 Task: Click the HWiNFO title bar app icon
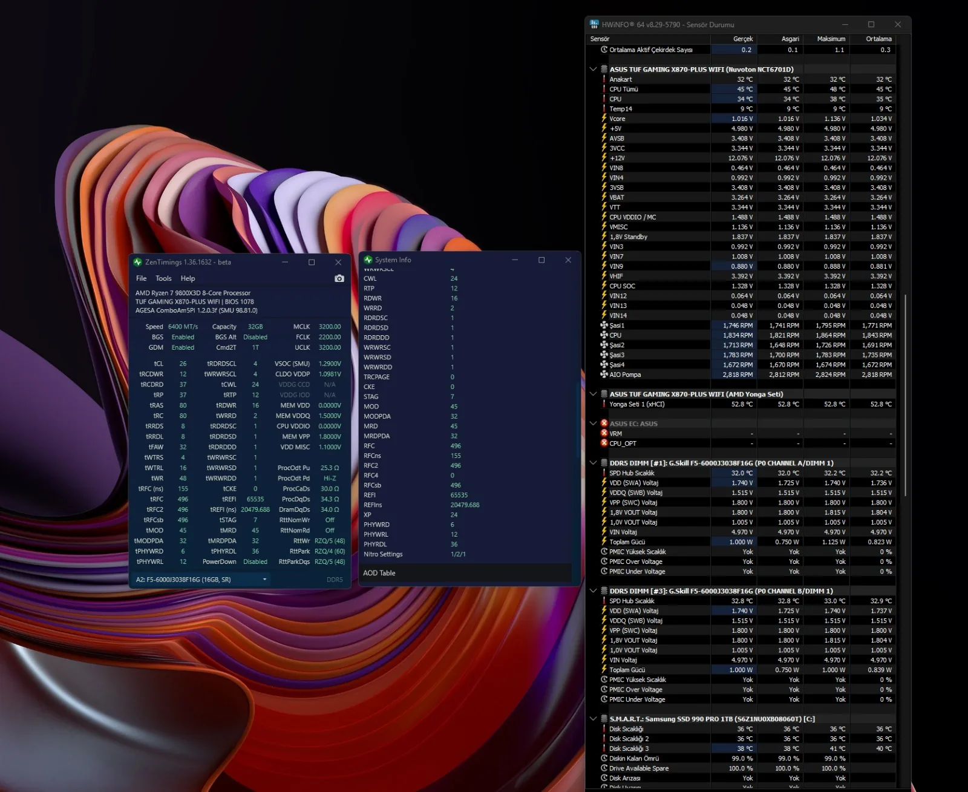[594, 24]
